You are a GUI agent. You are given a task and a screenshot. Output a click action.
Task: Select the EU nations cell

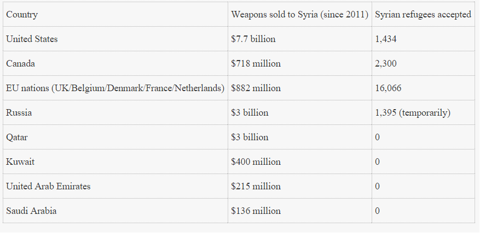115,88
